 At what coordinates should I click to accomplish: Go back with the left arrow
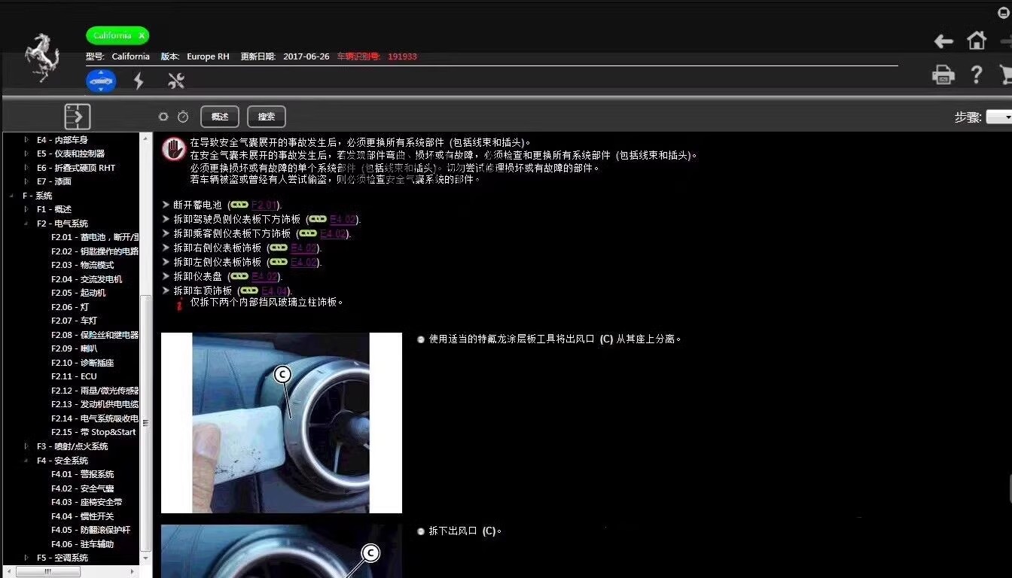943,41
